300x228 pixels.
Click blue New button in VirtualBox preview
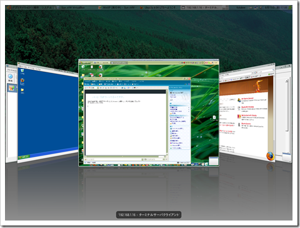click(x=11, y=77)
